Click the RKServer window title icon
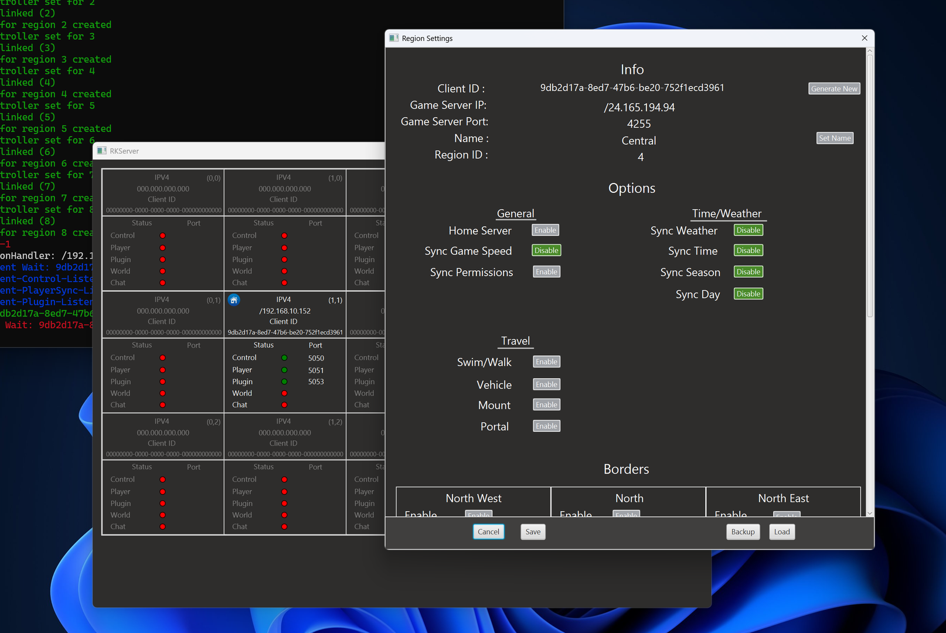This screenshot has height=633, width=946. tap(102, 151)
